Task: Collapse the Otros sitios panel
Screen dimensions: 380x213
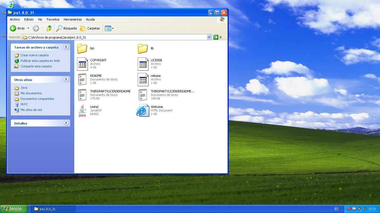Action: point(66,79)
